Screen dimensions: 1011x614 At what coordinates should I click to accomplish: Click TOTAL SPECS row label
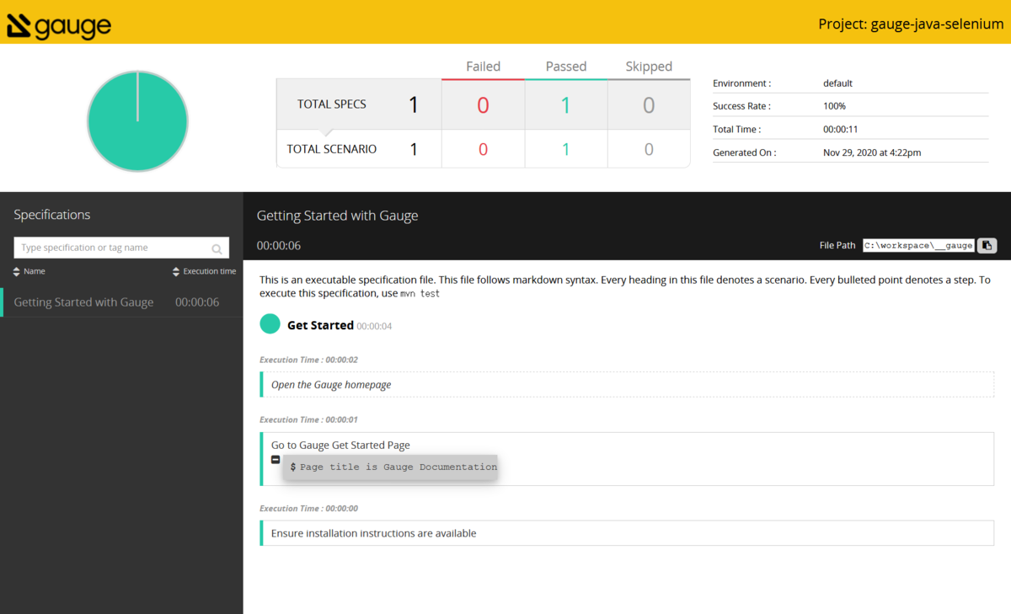tap(332, 104)
